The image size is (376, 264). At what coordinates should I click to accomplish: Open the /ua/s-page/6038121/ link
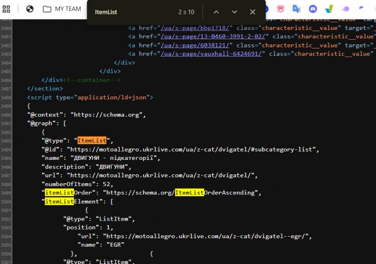tap(195, 45)
